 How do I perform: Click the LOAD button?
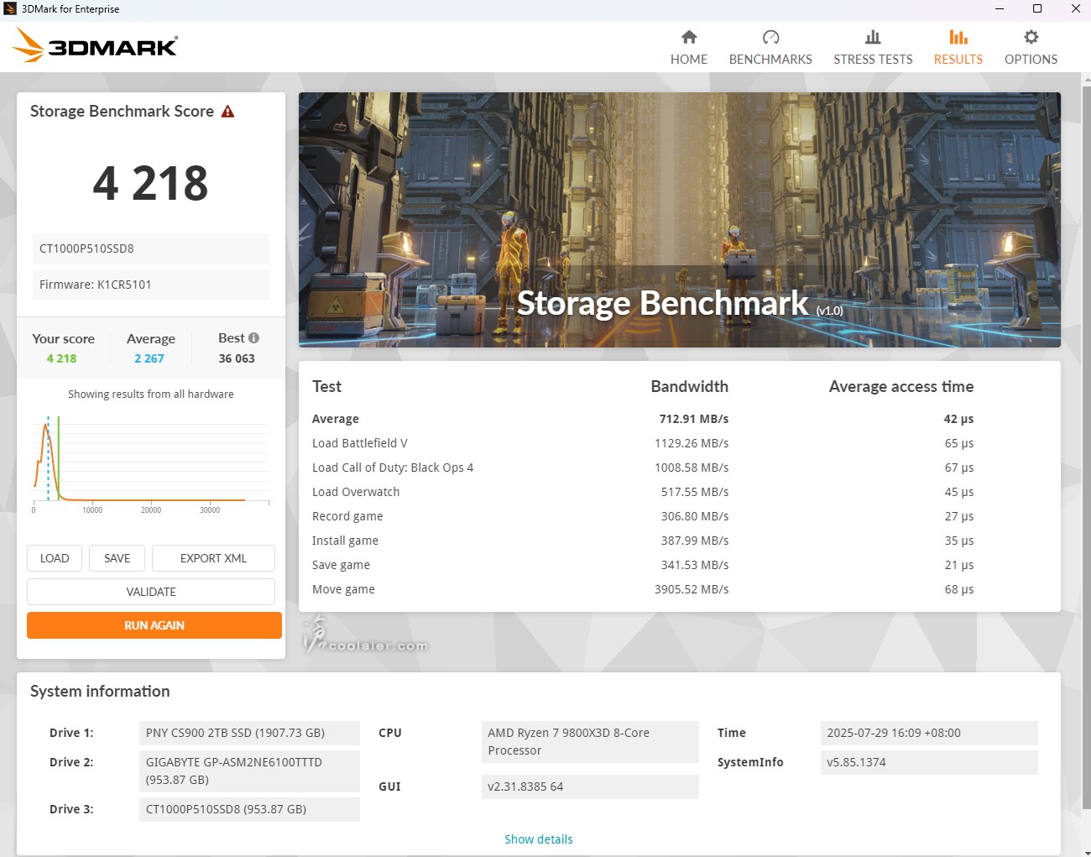pos(55,558)
